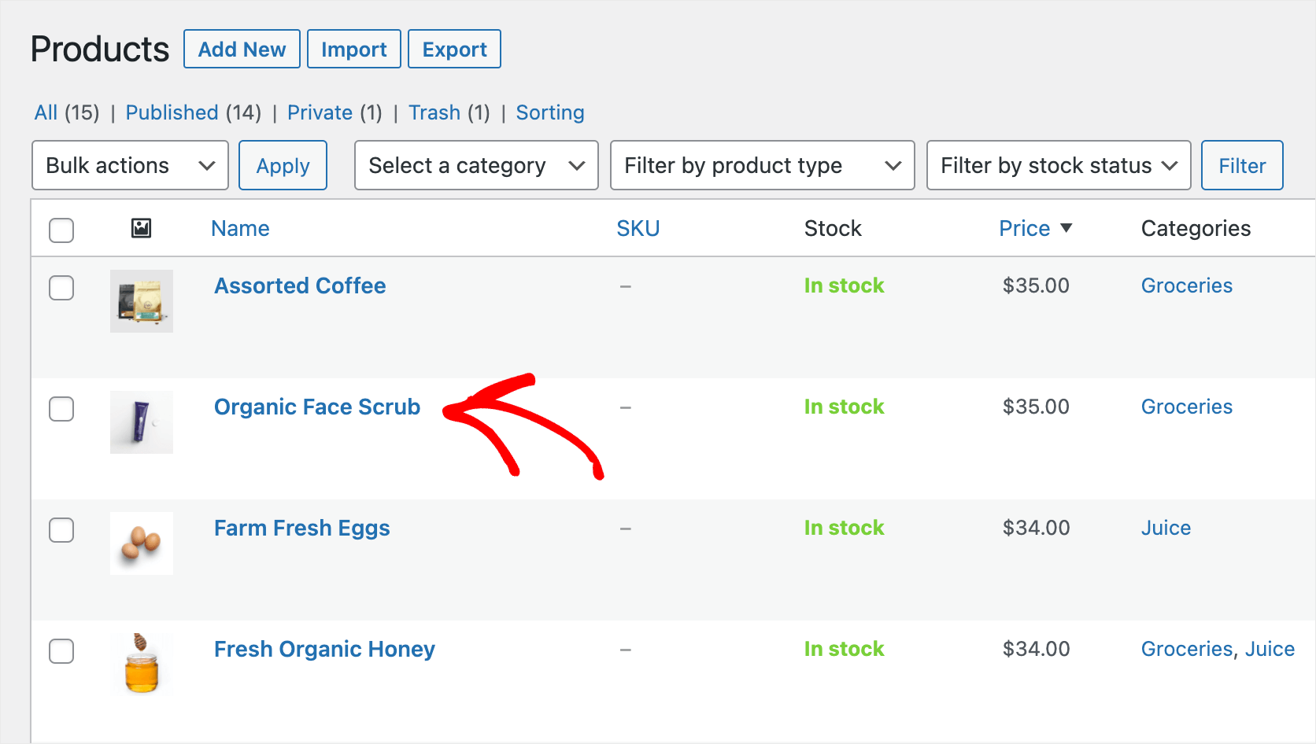Open the Bulk actions dropdown

point(129,165)
